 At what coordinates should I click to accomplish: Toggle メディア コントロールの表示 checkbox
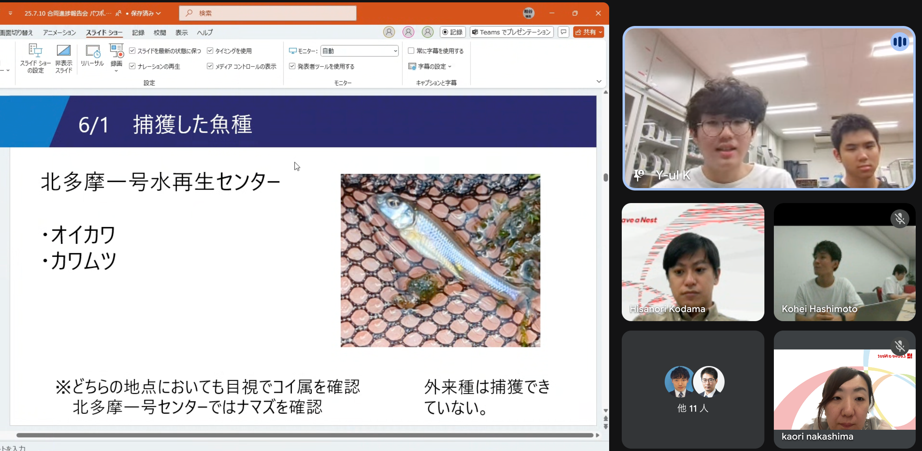210,66
